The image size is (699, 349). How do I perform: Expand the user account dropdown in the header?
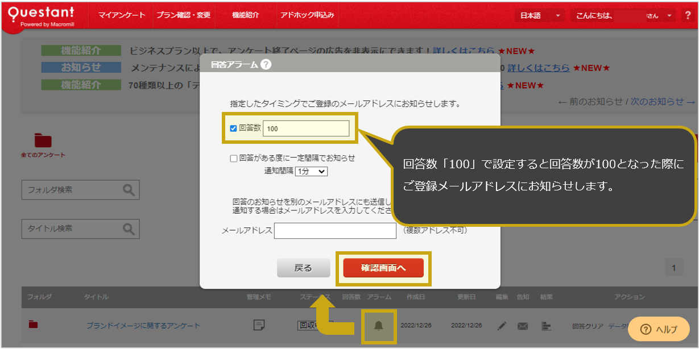(668, 15)
